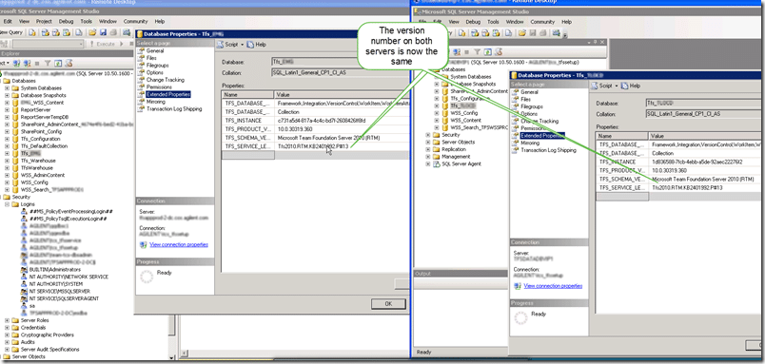Click Filter funnel icon in left Object Explorer

[x=48, y=64]
